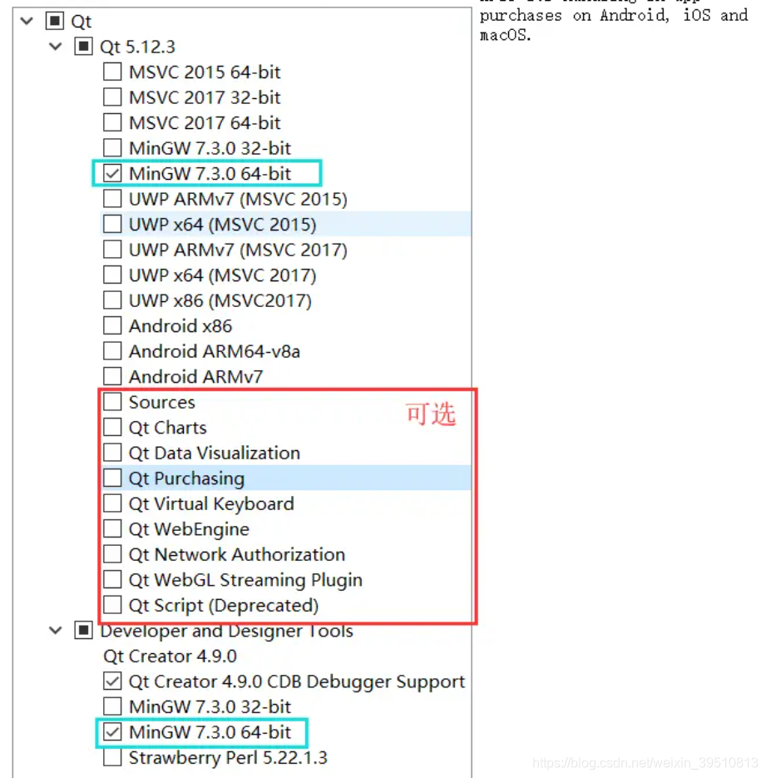Click 'Qt Creator 4.9.0 CDB Debugger Support' text

[x=297, y=681]
